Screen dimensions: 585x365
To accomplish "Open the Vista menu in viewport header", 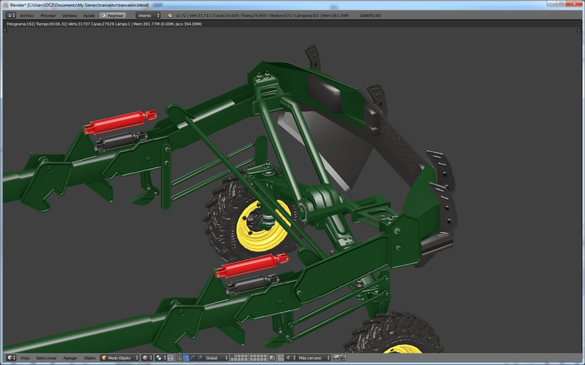I will tap(25, 358).
